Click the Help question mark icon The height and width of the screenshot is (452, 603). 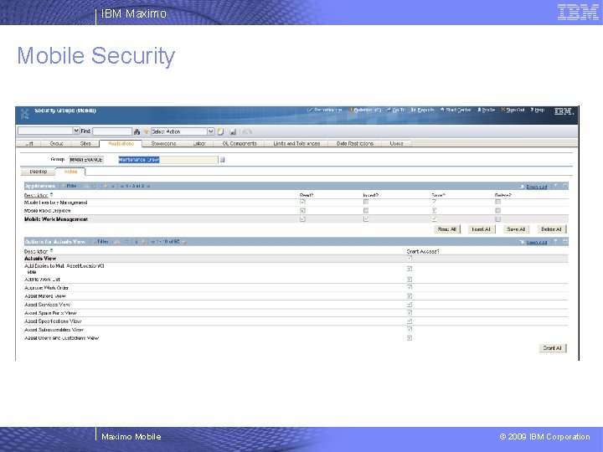[533, 110]
